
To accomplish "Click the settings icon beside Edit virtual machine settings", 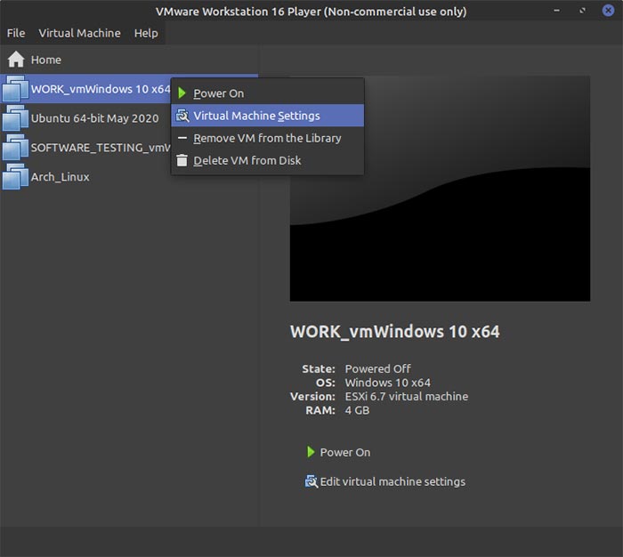I will click(x=311, y=481).
